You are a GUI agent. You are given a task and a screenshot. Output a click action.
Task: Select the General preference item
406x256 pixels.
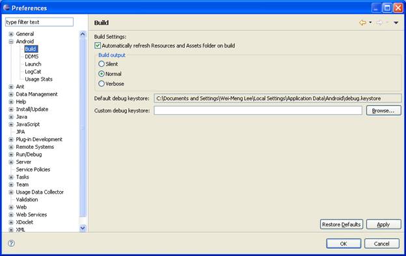coord(25,34)
